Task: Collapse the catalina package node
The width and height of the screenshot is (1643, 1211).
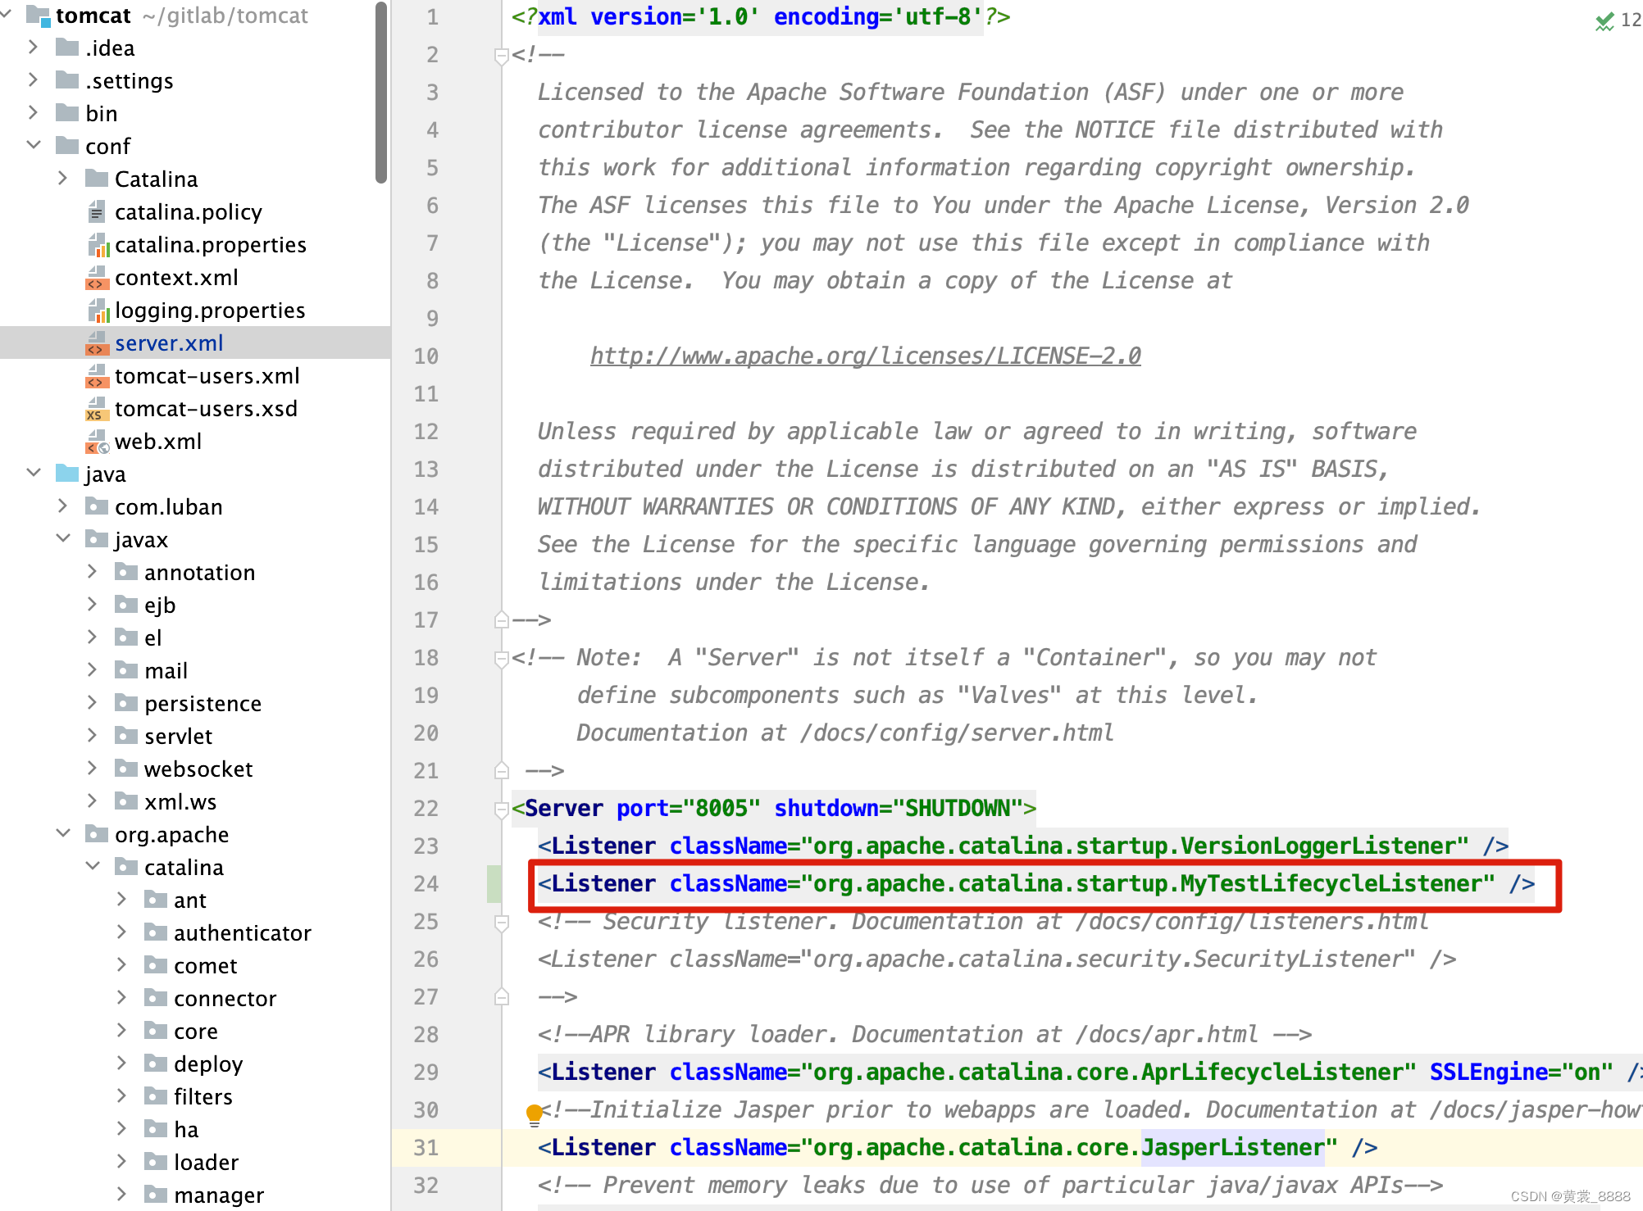Action: coord(93,866)
